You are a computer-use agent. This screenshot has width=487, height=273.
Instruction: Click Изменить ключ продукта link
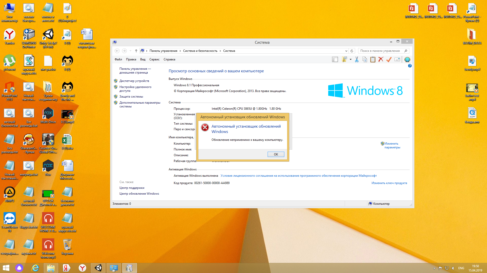pyautogui.click(x=389, y=183)
